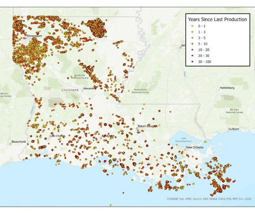Click the Beaumont city marker
The image size is (255, 213).
[x=11, y=144]
